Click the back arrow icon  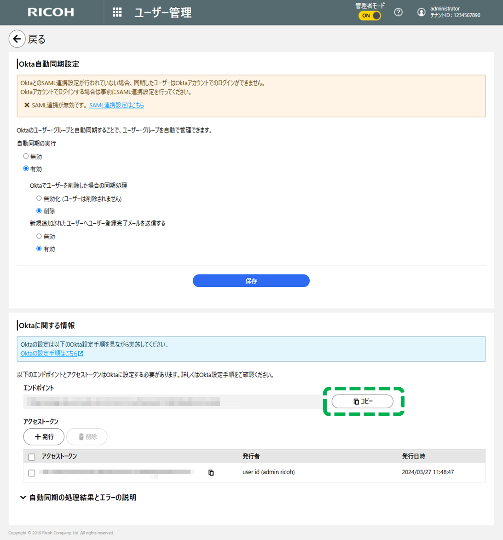(17, 39)
